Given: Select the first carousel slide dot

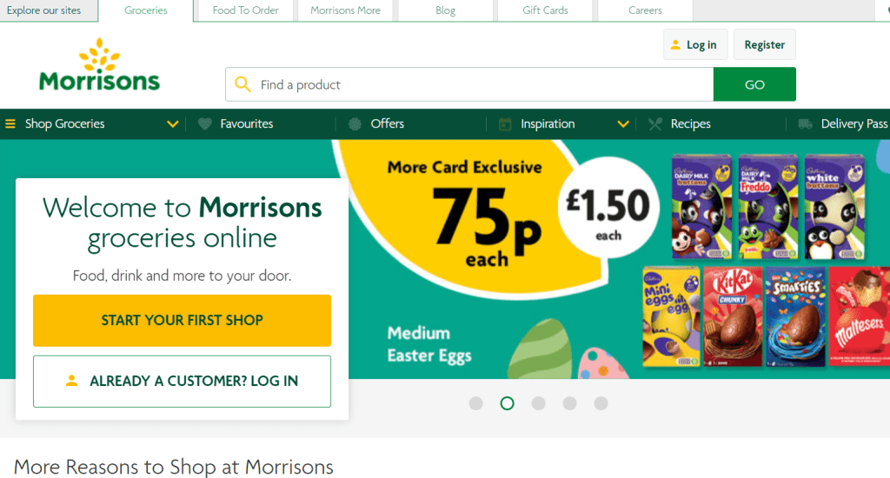Looking at the screenshot, I should pos(475,403).
